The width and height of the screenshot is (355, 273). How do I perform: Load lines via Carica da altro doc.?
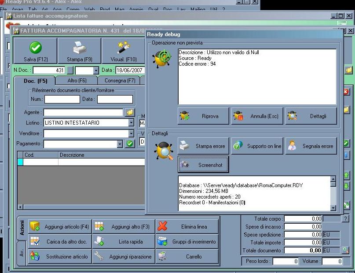(60, 241)
